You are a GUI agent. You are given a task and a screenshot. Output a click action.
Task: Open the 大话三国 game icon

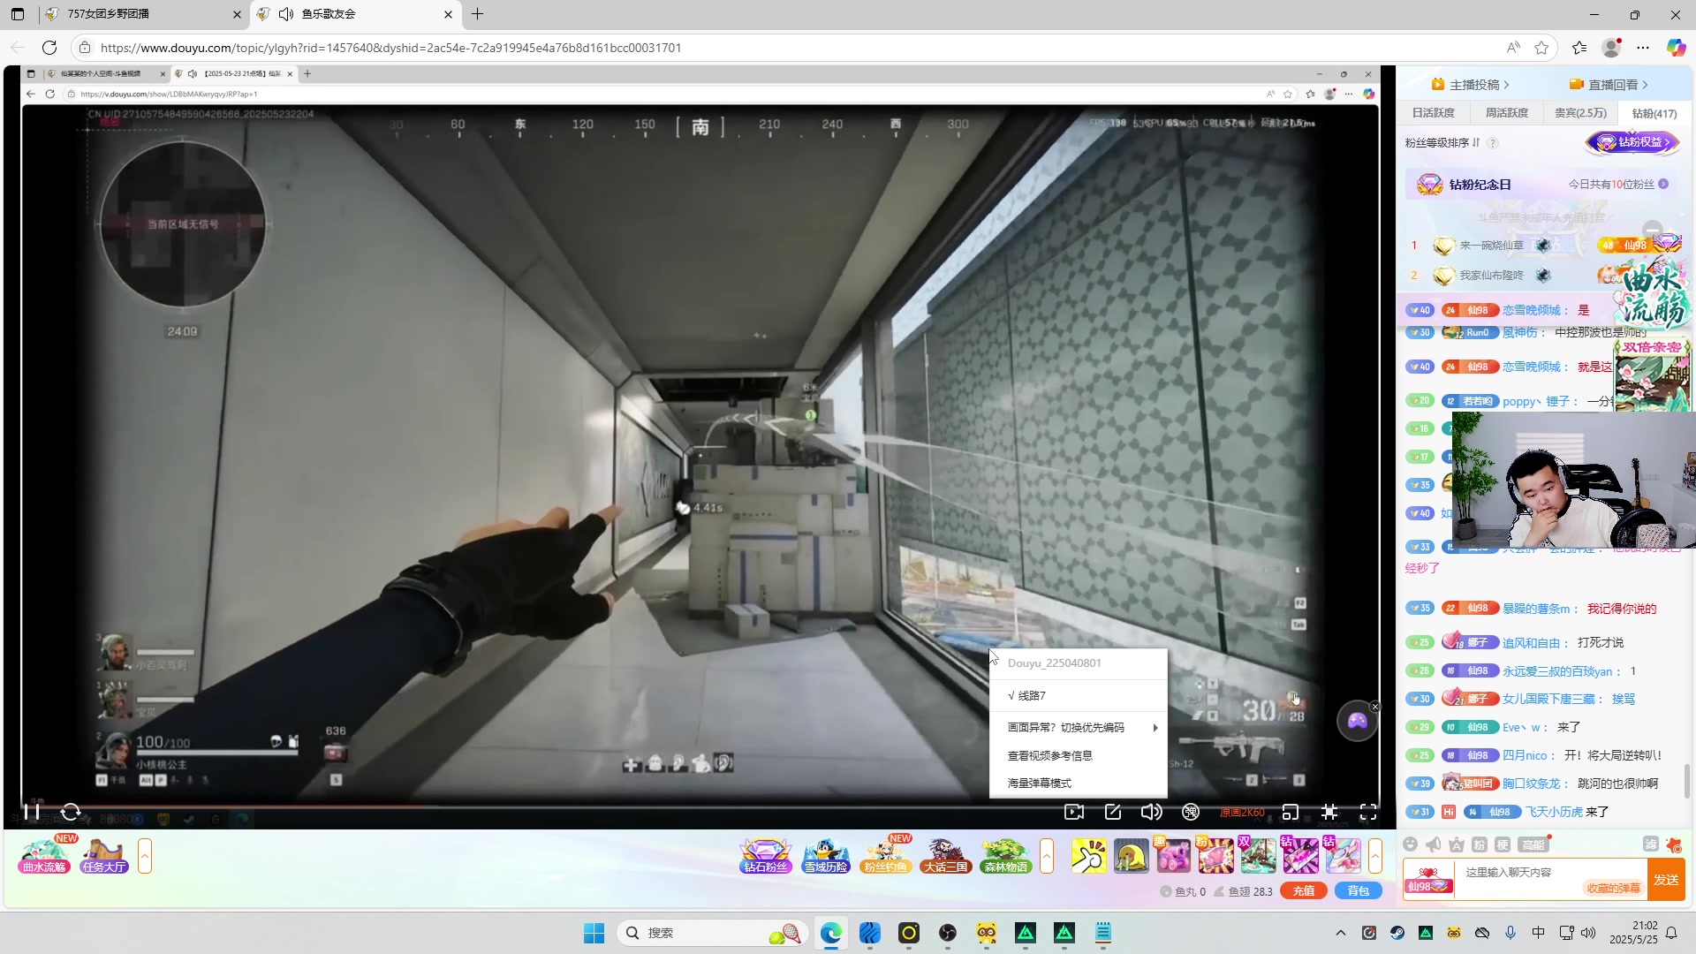point(945,855)
